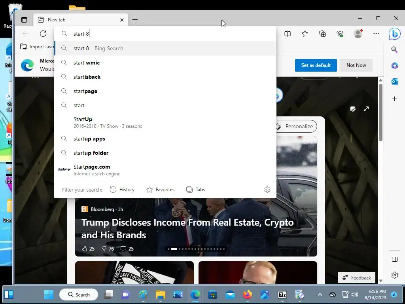Open a new tab with plus button
Screen dimensions: 405x304
click(x=135, y=20)
